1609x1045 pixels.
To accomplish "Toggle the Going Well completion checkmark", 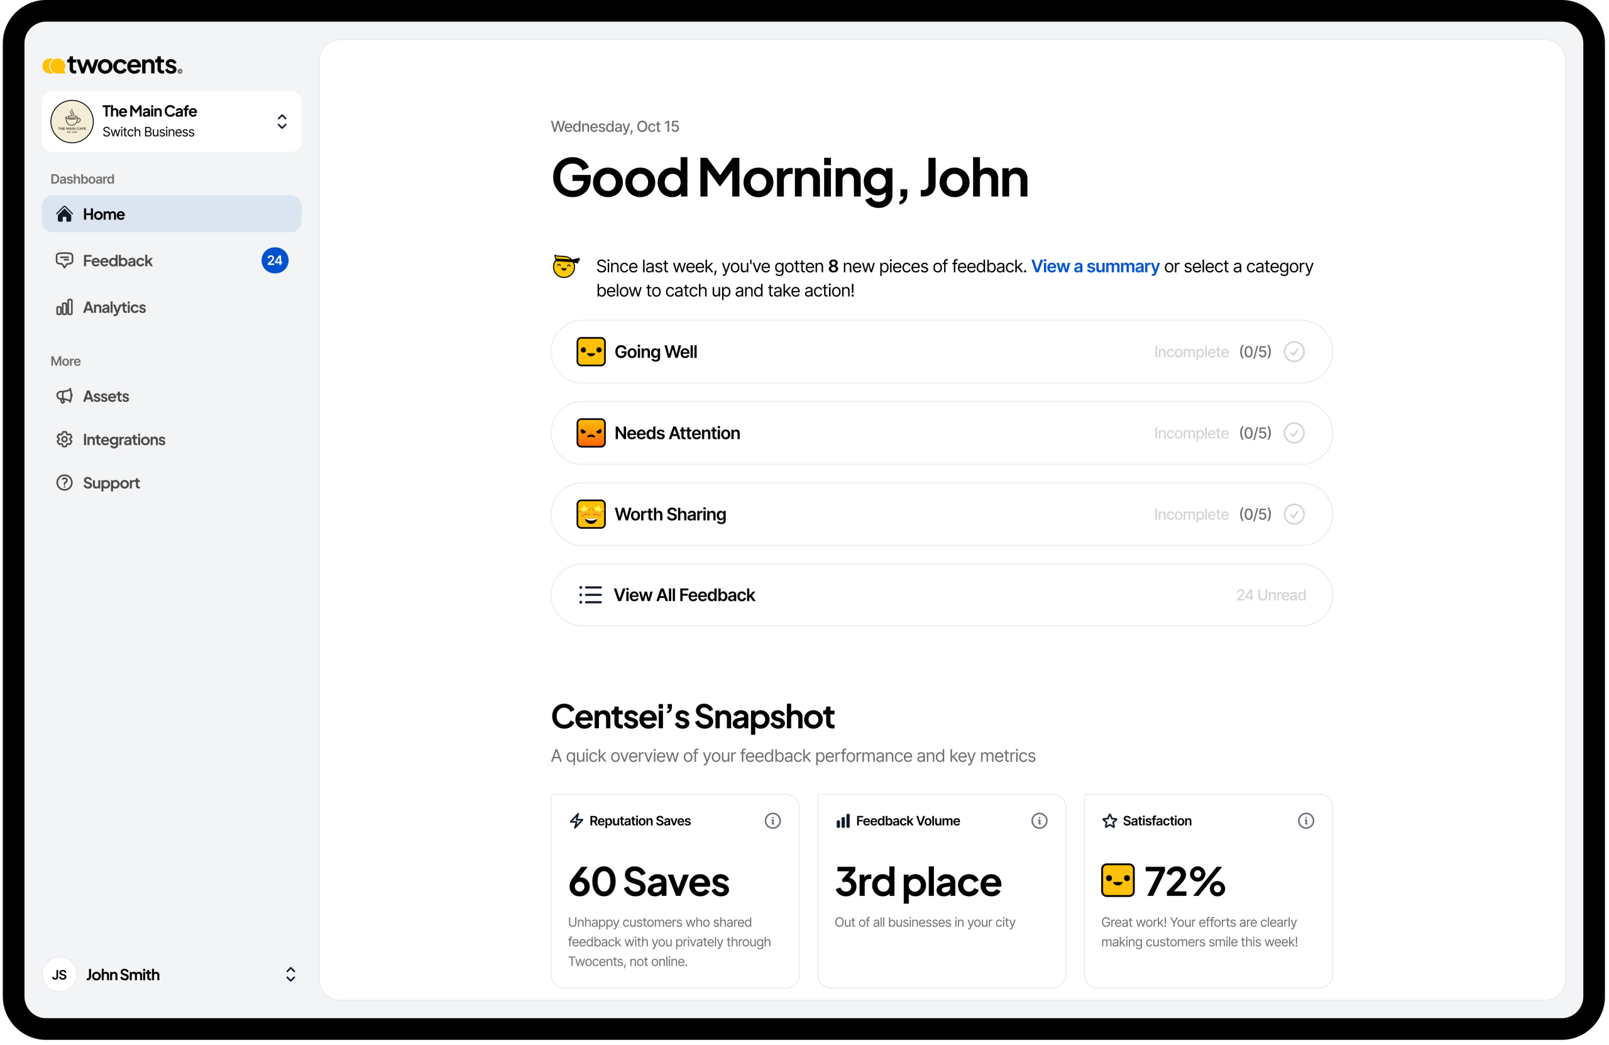I will point(1293,351).
